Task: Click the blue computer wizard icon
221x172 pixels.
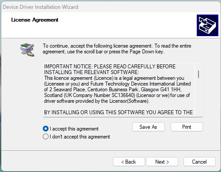Action: point(207,25)
